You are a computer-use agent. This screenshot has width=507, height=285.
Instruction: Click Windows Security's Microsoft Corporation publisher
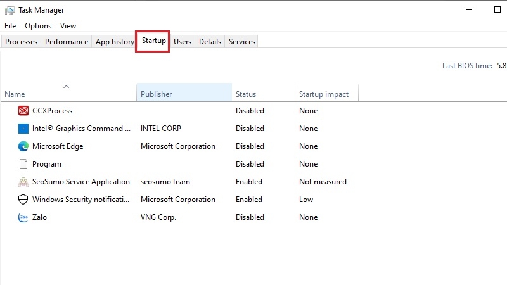pos(178,199)
